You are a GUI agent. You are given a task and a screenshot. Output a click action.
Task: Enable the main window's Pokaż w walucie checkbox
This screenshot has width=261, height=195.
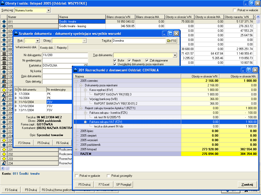[x=235, y=10]
